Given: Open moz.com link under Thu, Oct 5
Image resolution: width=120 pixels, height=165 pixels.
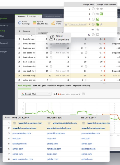Looking at the screenshot, I should pos(51,138).
